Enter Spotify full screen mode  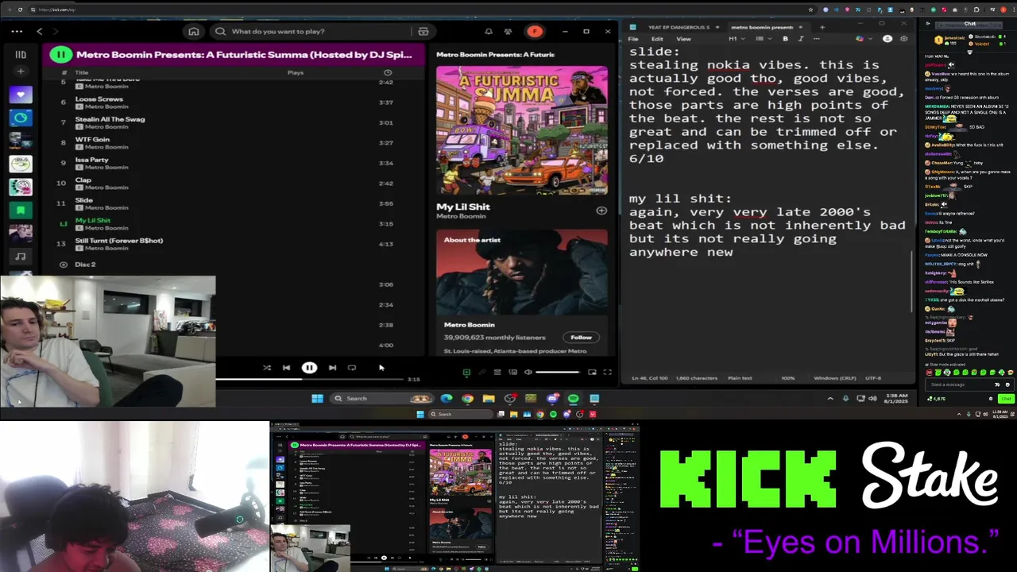click(x=607, y=372)
